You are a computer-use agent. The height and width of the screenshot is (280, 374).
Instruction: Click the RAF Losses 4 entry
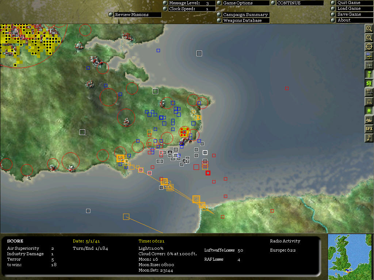(222, 260)
